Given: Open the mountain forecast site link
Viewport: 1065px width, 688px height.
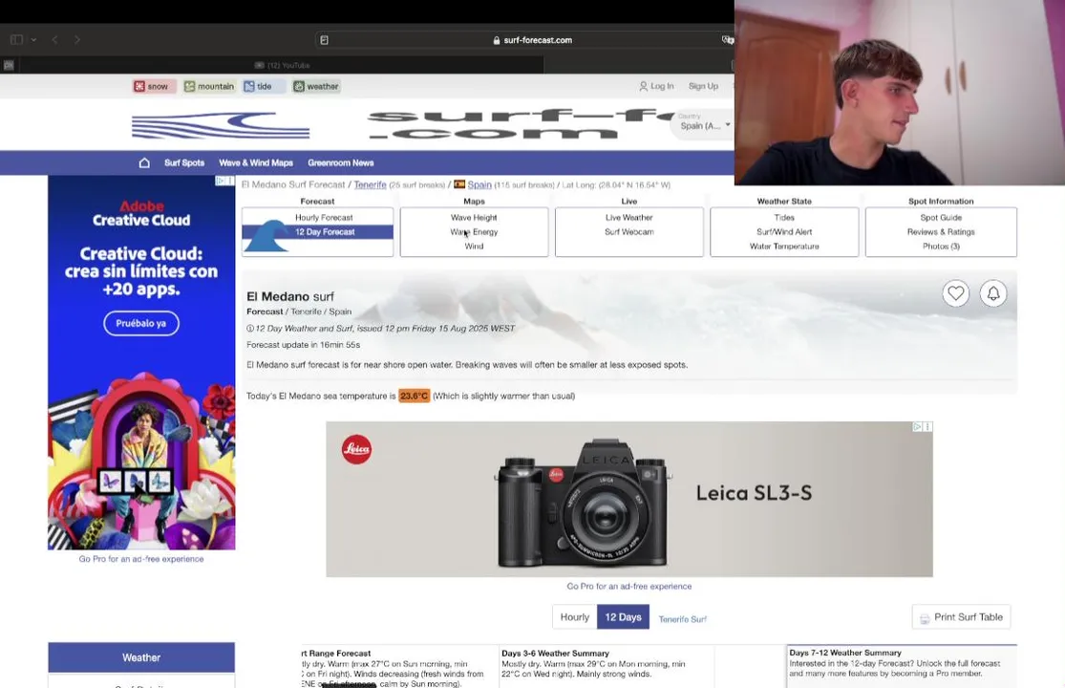Looking at the screenshot, I should pos(209,86).
